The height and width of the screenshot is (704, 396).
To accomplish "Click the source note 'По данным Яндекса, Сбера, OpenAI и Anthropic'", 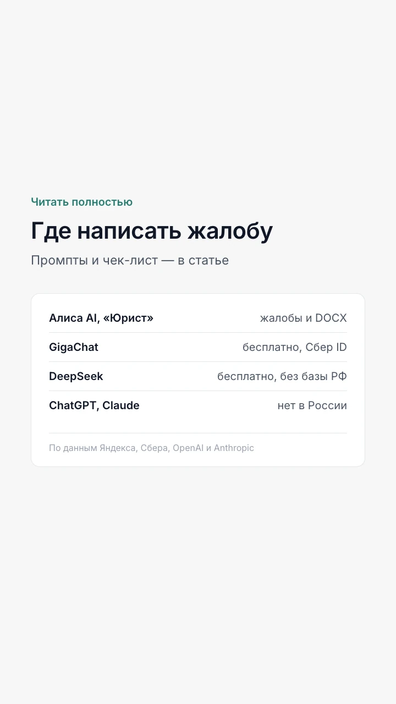I will click(x=151, y=448).
